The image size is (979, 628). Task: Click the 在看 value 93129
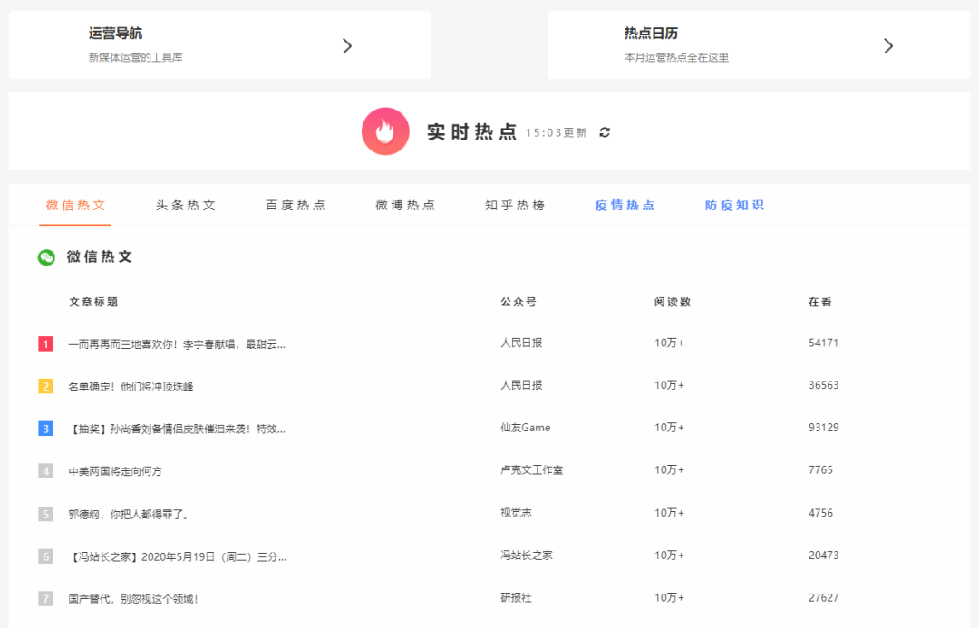(823, 428)
